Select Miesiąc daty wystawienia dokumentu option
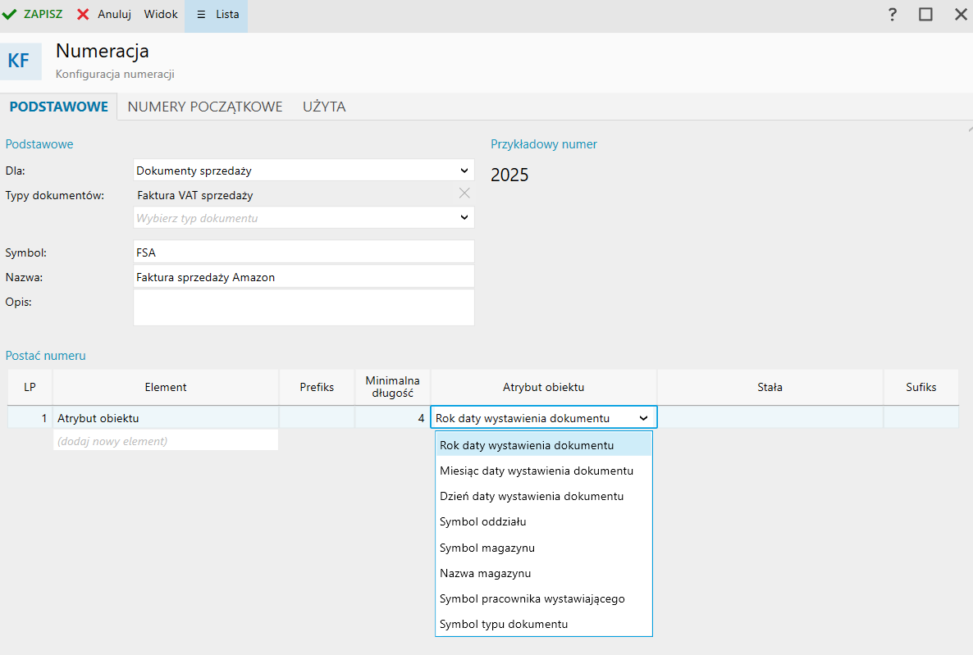Screen dimensions: 973x655 [x=537, y=471]
